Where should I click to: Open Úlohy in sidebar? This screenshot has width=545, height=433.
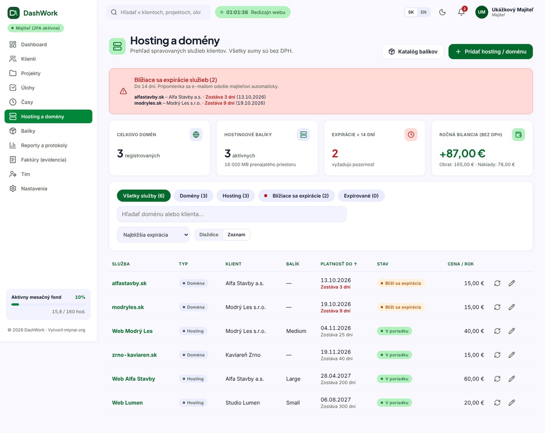48,88
